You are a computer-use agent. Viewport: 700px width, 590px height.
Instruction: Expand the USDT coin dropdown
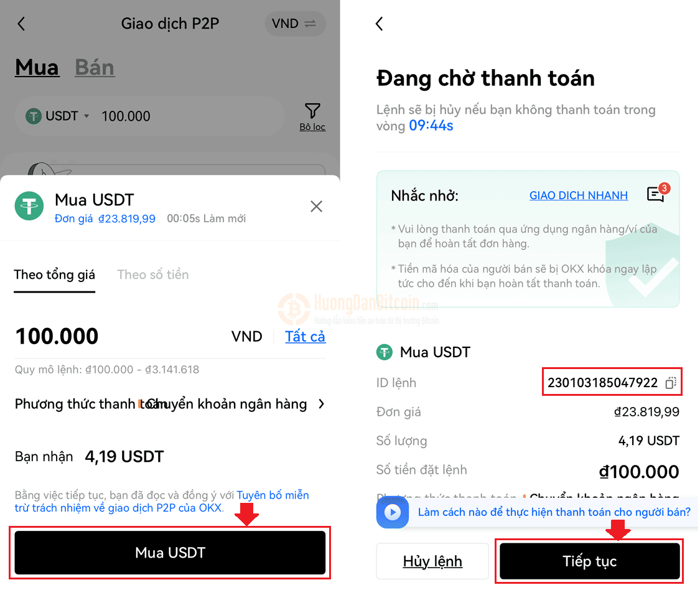(58, 116)
